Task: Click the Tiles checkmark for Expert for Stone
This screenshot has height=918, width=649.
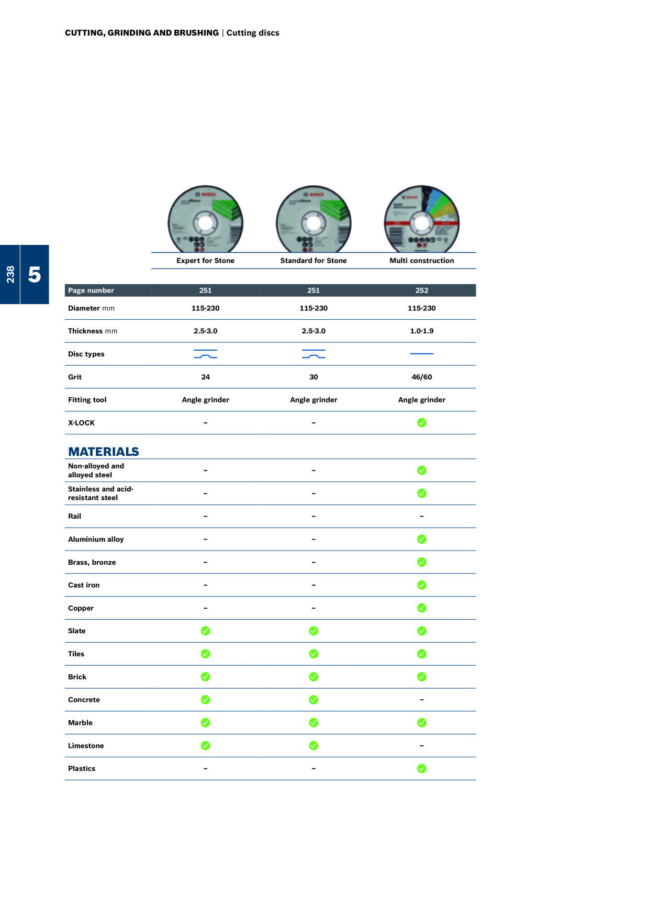Action: click(206, 654)
